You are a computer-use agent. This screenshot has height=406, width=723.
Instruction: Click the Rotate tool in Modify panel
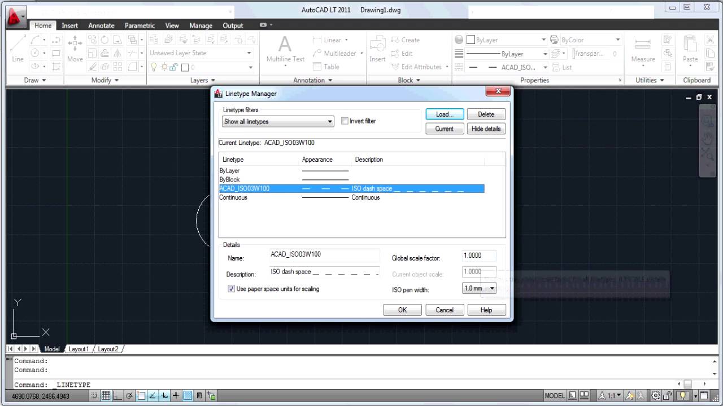(106, 40)
